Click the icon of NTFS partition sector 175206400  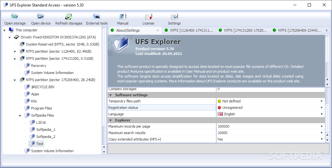tap(22, 80)
